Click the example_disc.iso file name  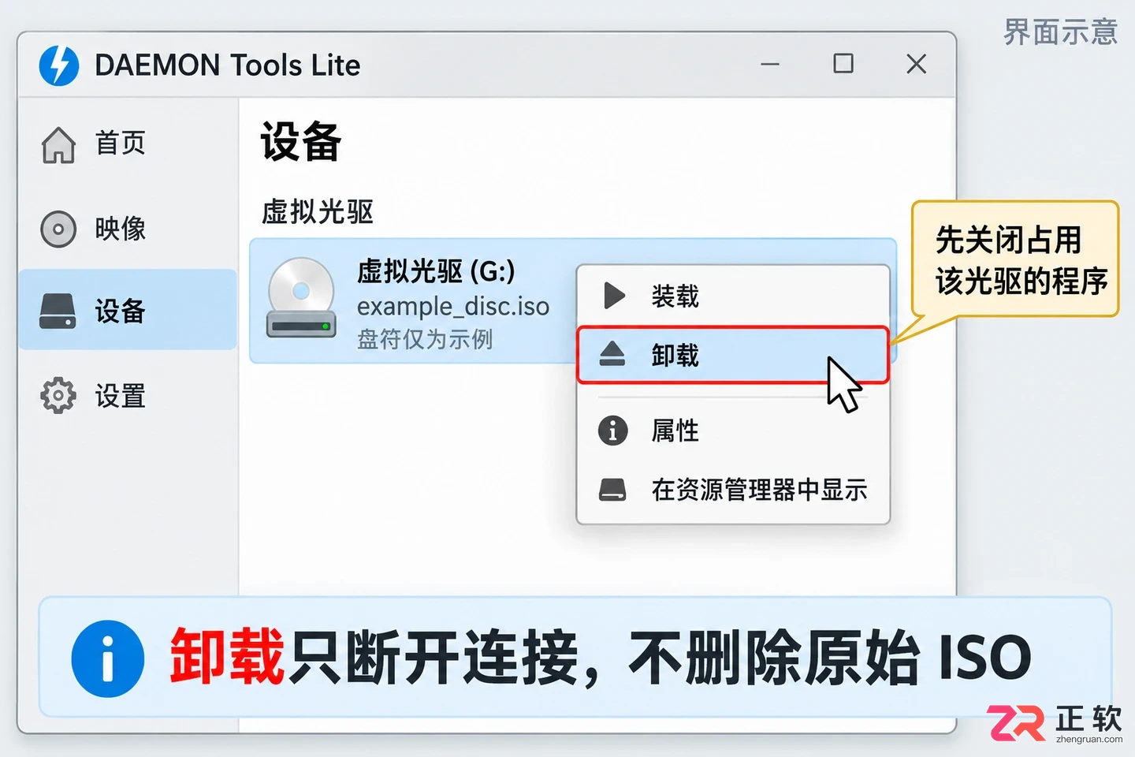click(453, 306)
